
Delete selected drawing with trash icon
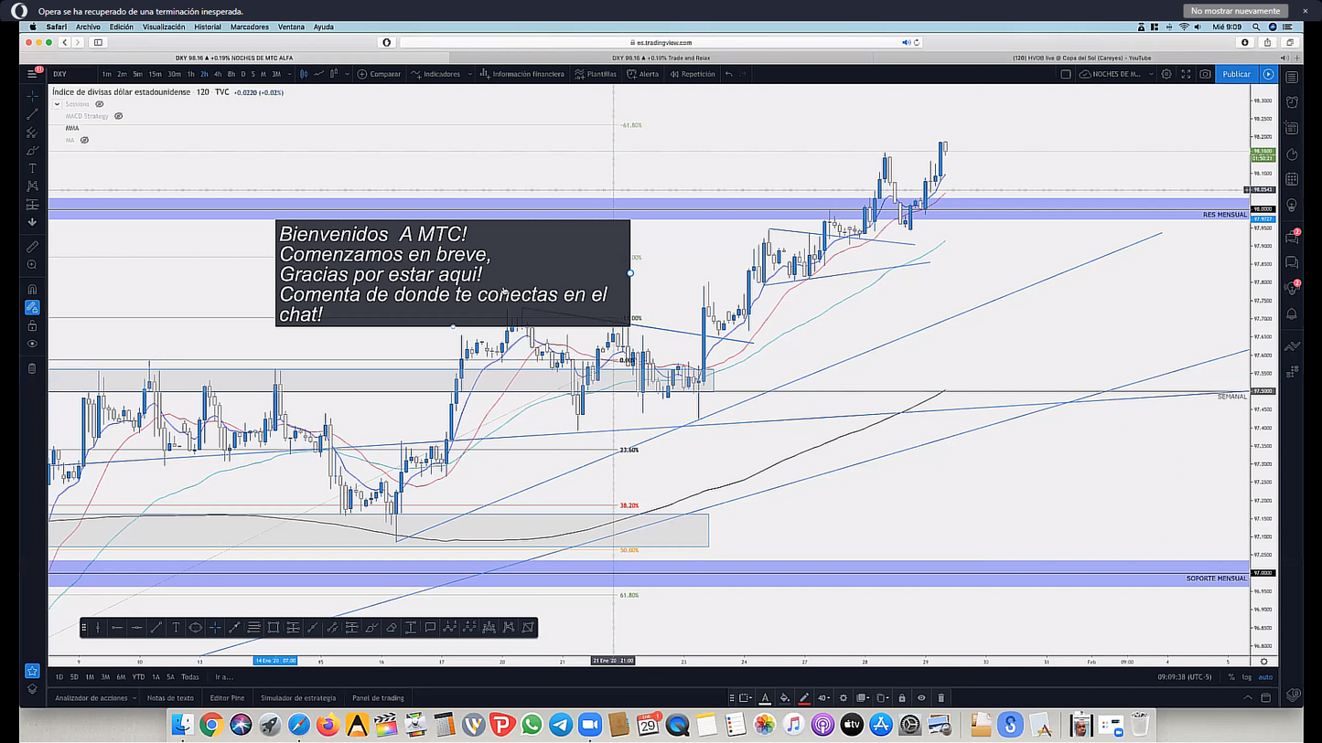coord(940,698)
